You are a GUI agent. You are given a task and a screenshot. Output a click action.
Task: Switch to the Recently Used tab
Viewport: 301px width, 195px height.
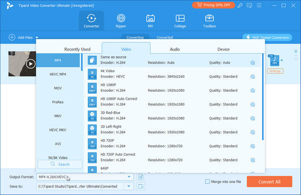tap(77, 49)
